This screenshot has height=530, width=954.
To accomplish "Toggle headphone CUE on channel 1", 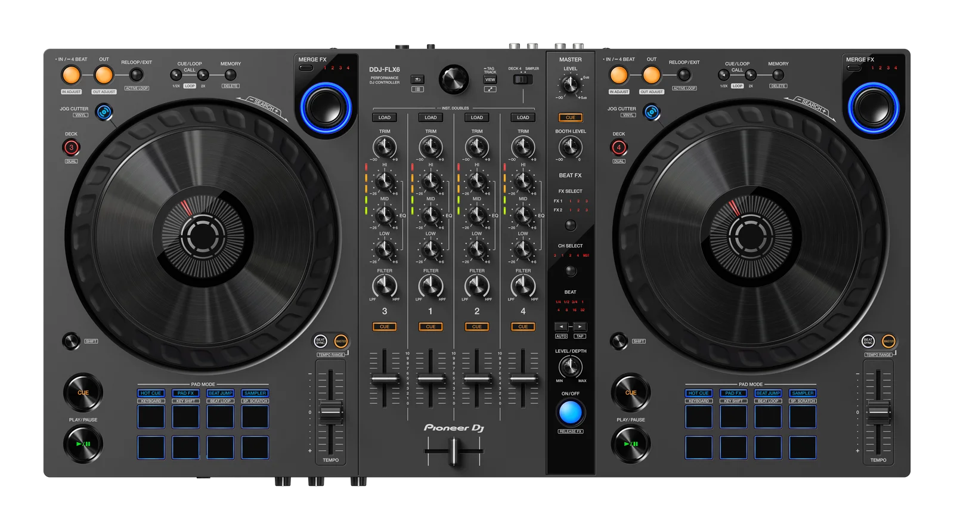I will (430, 327).
